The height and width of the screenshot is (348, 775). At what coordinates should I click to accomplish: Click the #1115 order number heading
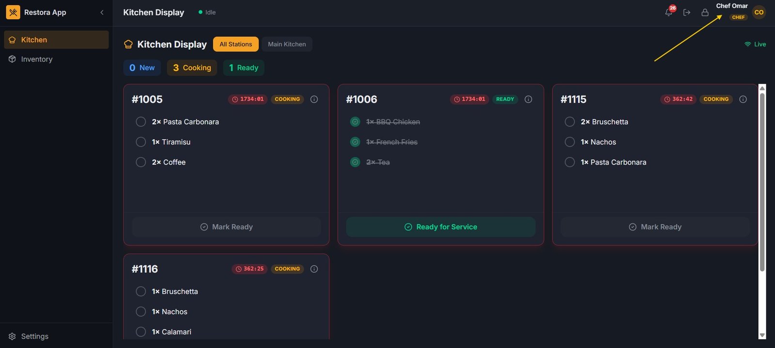click(573, 99)
